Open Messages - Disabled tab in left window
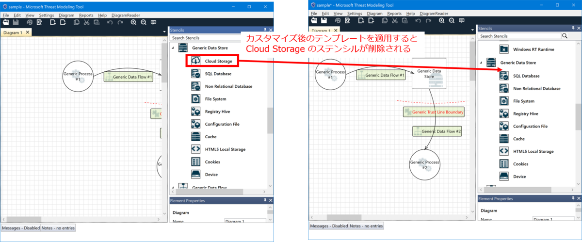 pyautogui.click(x=20, y=227)
